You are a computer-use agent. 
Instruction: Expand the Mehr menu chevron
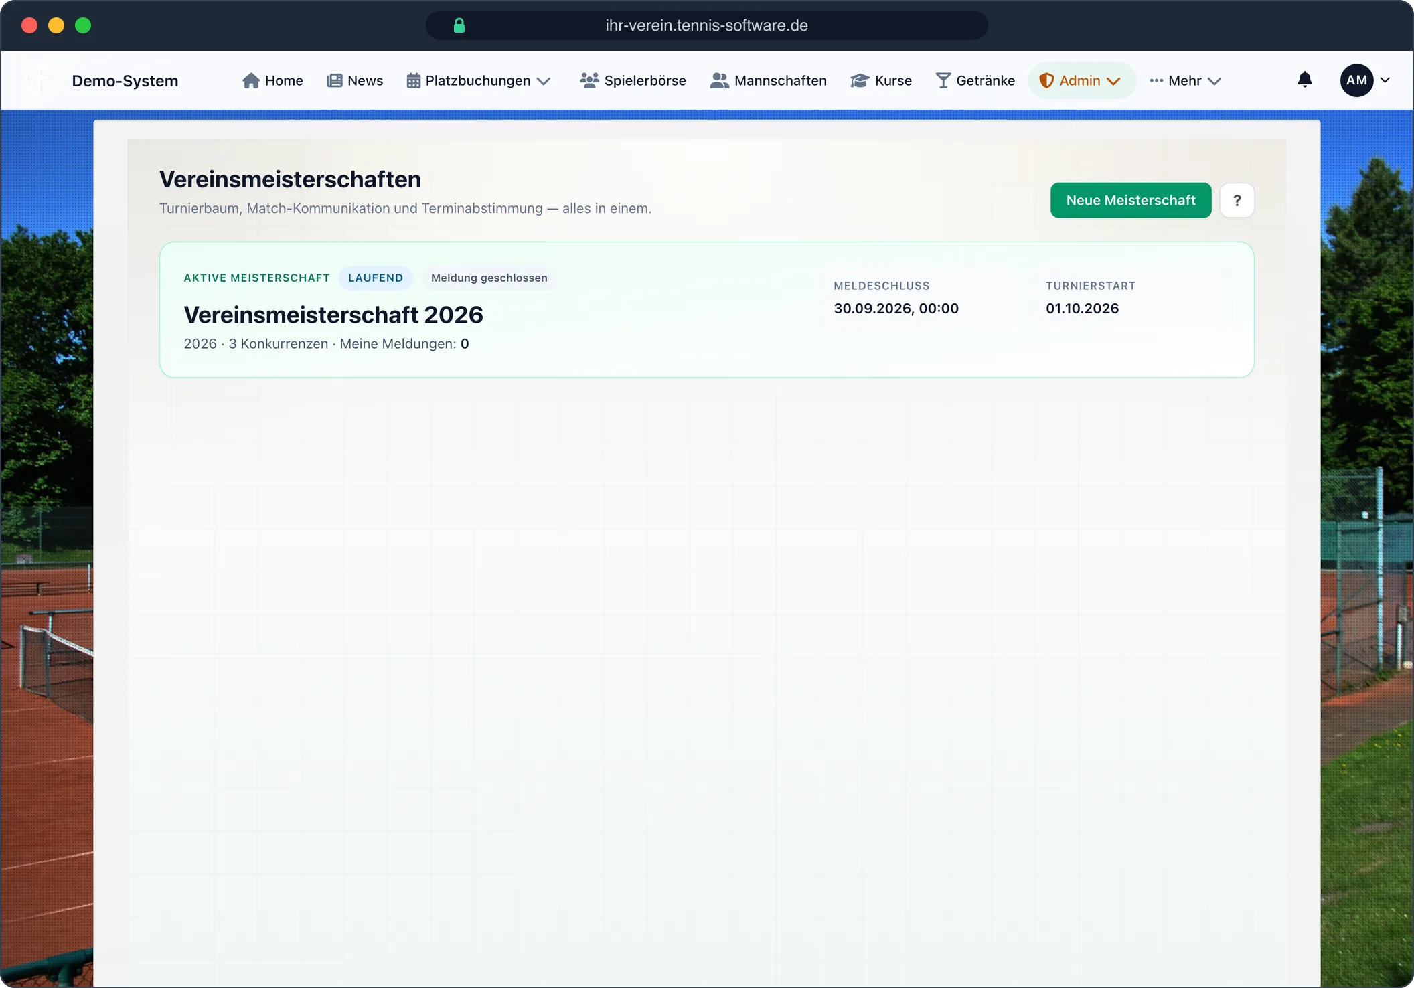pos(1214,81)
